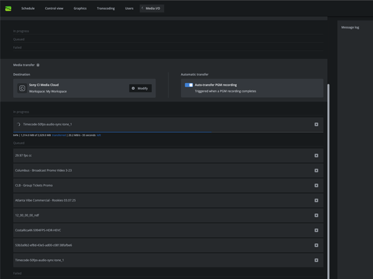The width and height of the screenshot is (373, 279).
Task: Select the 12_00_00_00_ndf queued row
Action: pyautogui.click(x=168, y=215)
